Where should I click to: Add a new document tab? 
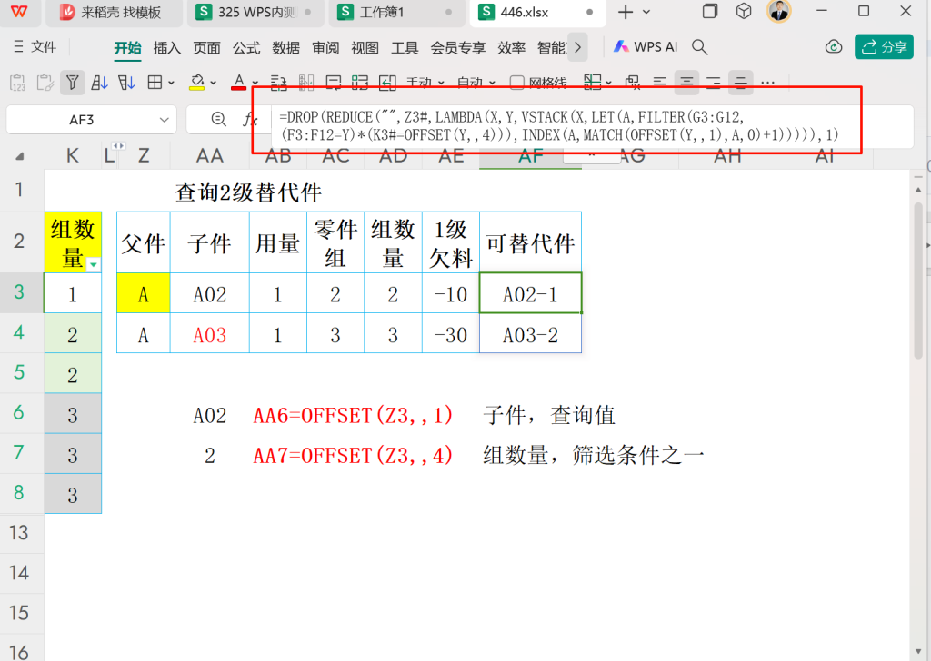[x=626, y=12]
